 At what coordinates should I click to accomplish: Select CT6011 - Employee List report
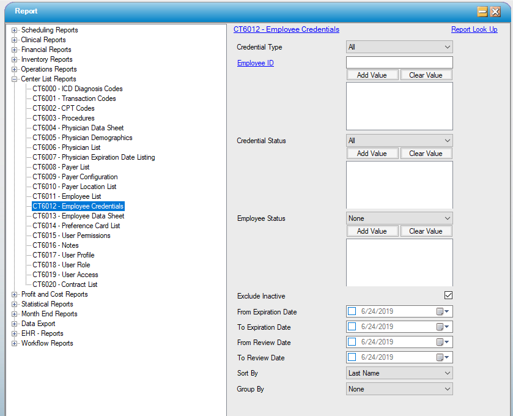pos(67,196)
